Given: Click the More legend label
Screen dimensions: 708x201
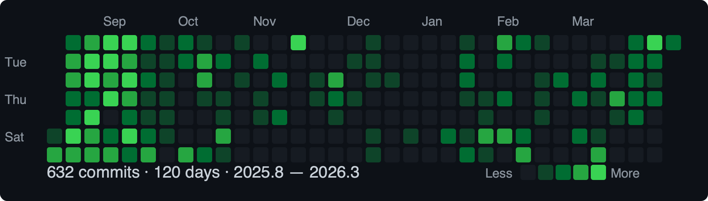Looking at the screenshot, I should (625, 173).
